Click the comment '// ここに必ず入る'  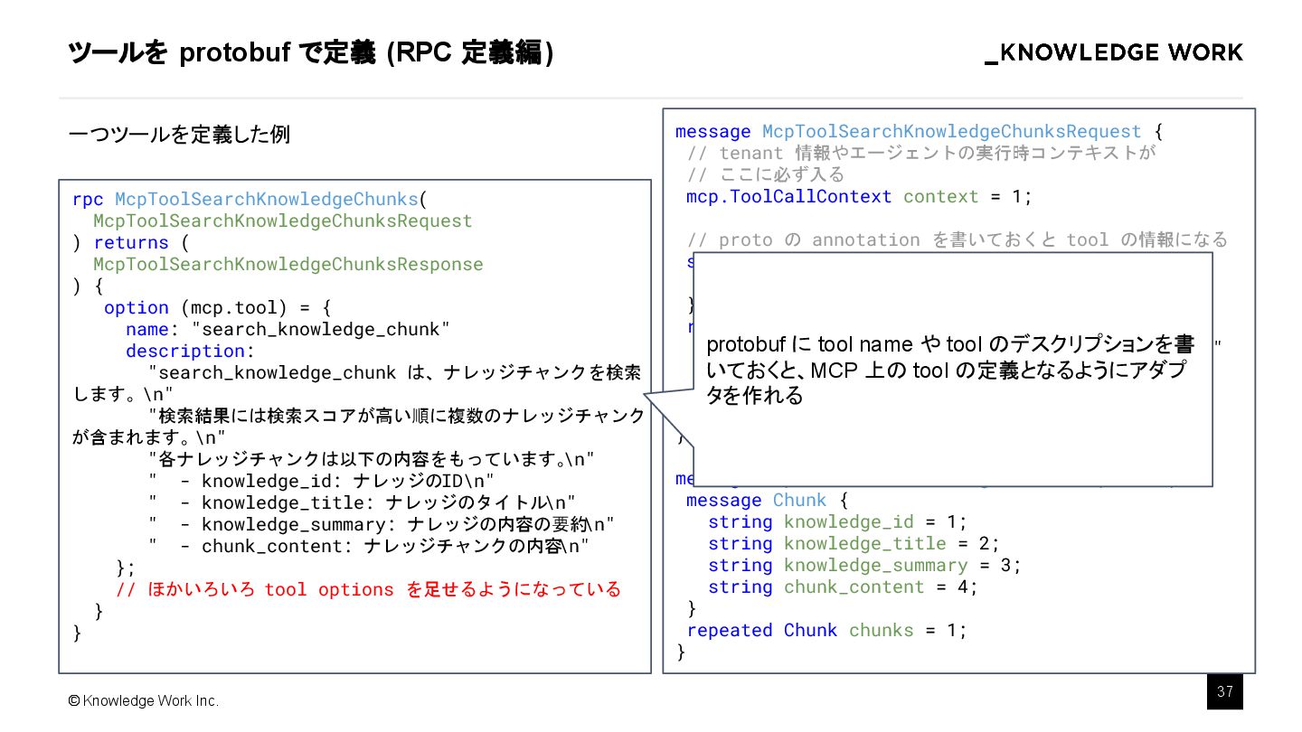765,175
